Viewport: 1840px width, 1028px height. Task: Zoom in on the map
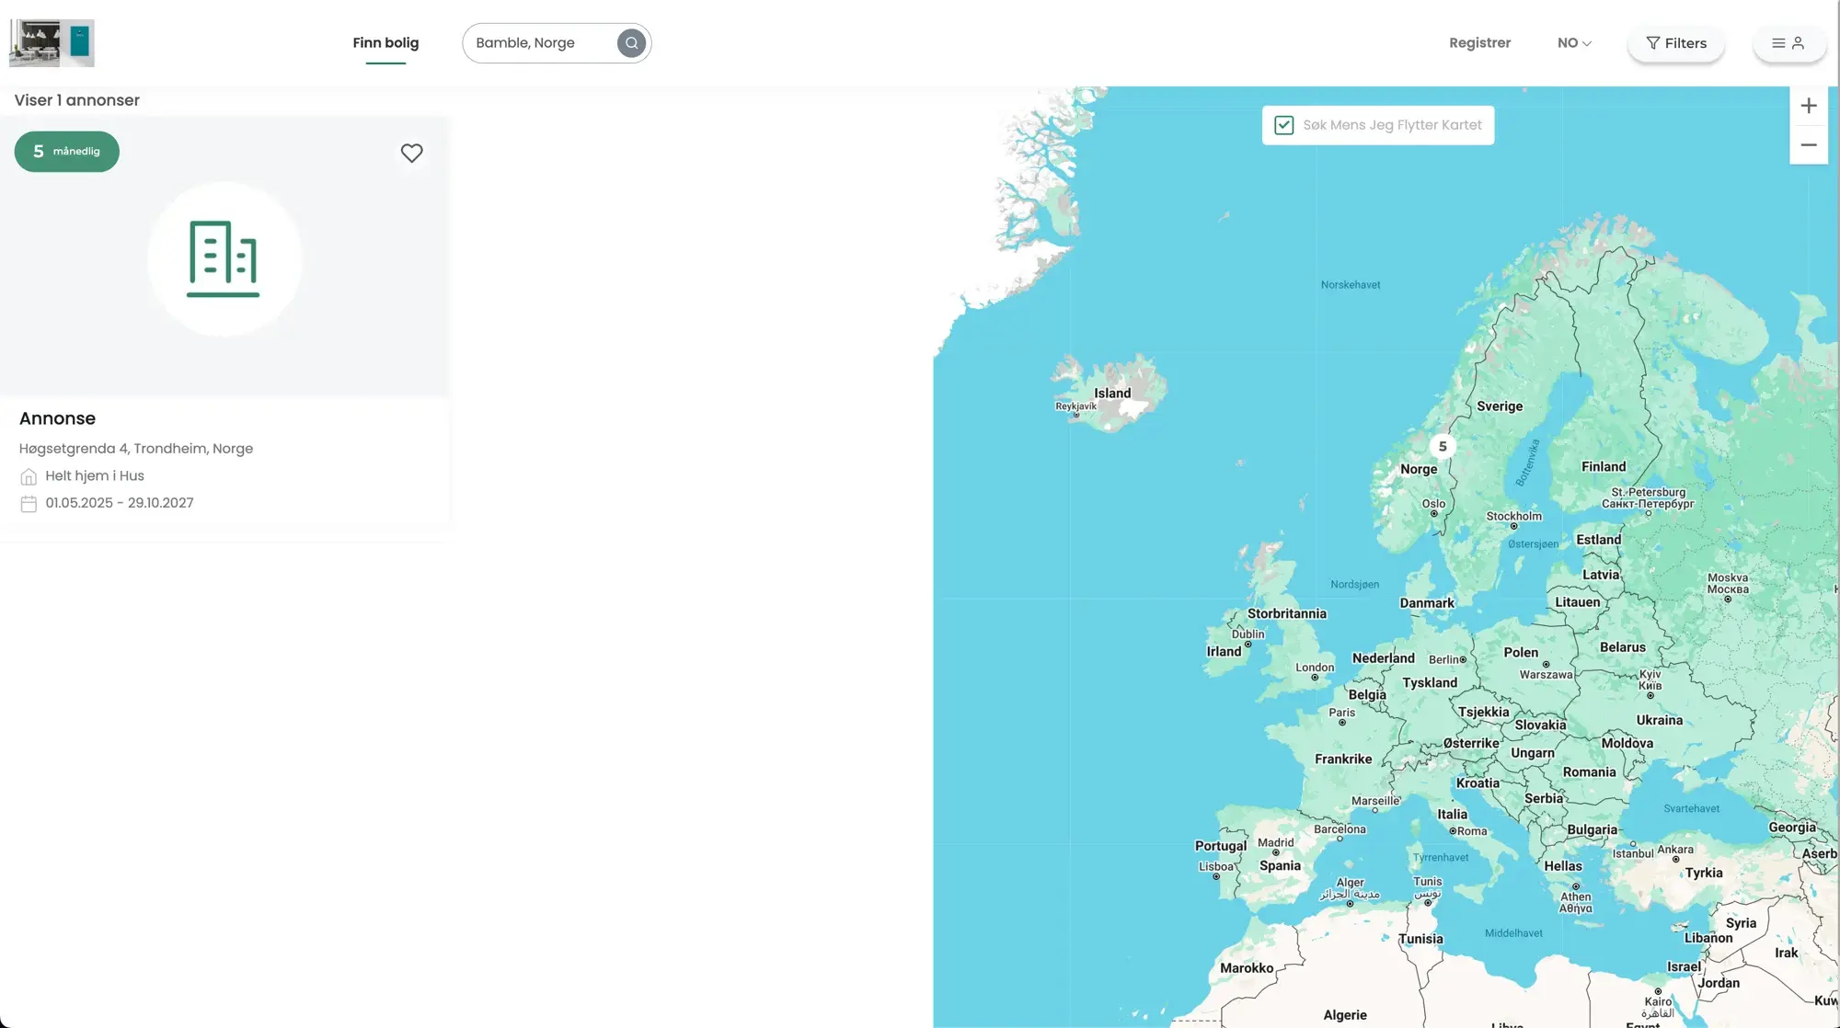click(x=1808, y=106)
